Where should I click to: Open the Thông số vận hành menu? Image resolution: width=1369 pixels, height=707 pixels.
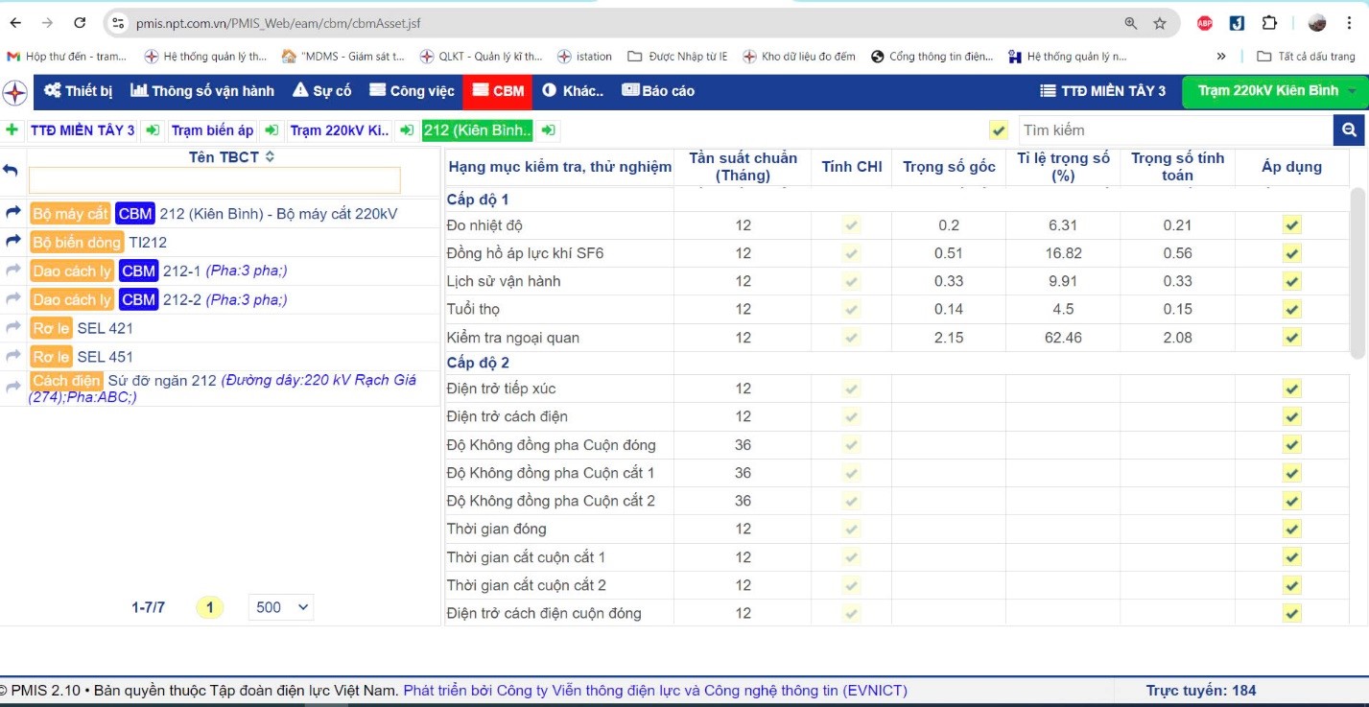coord(202,91)
